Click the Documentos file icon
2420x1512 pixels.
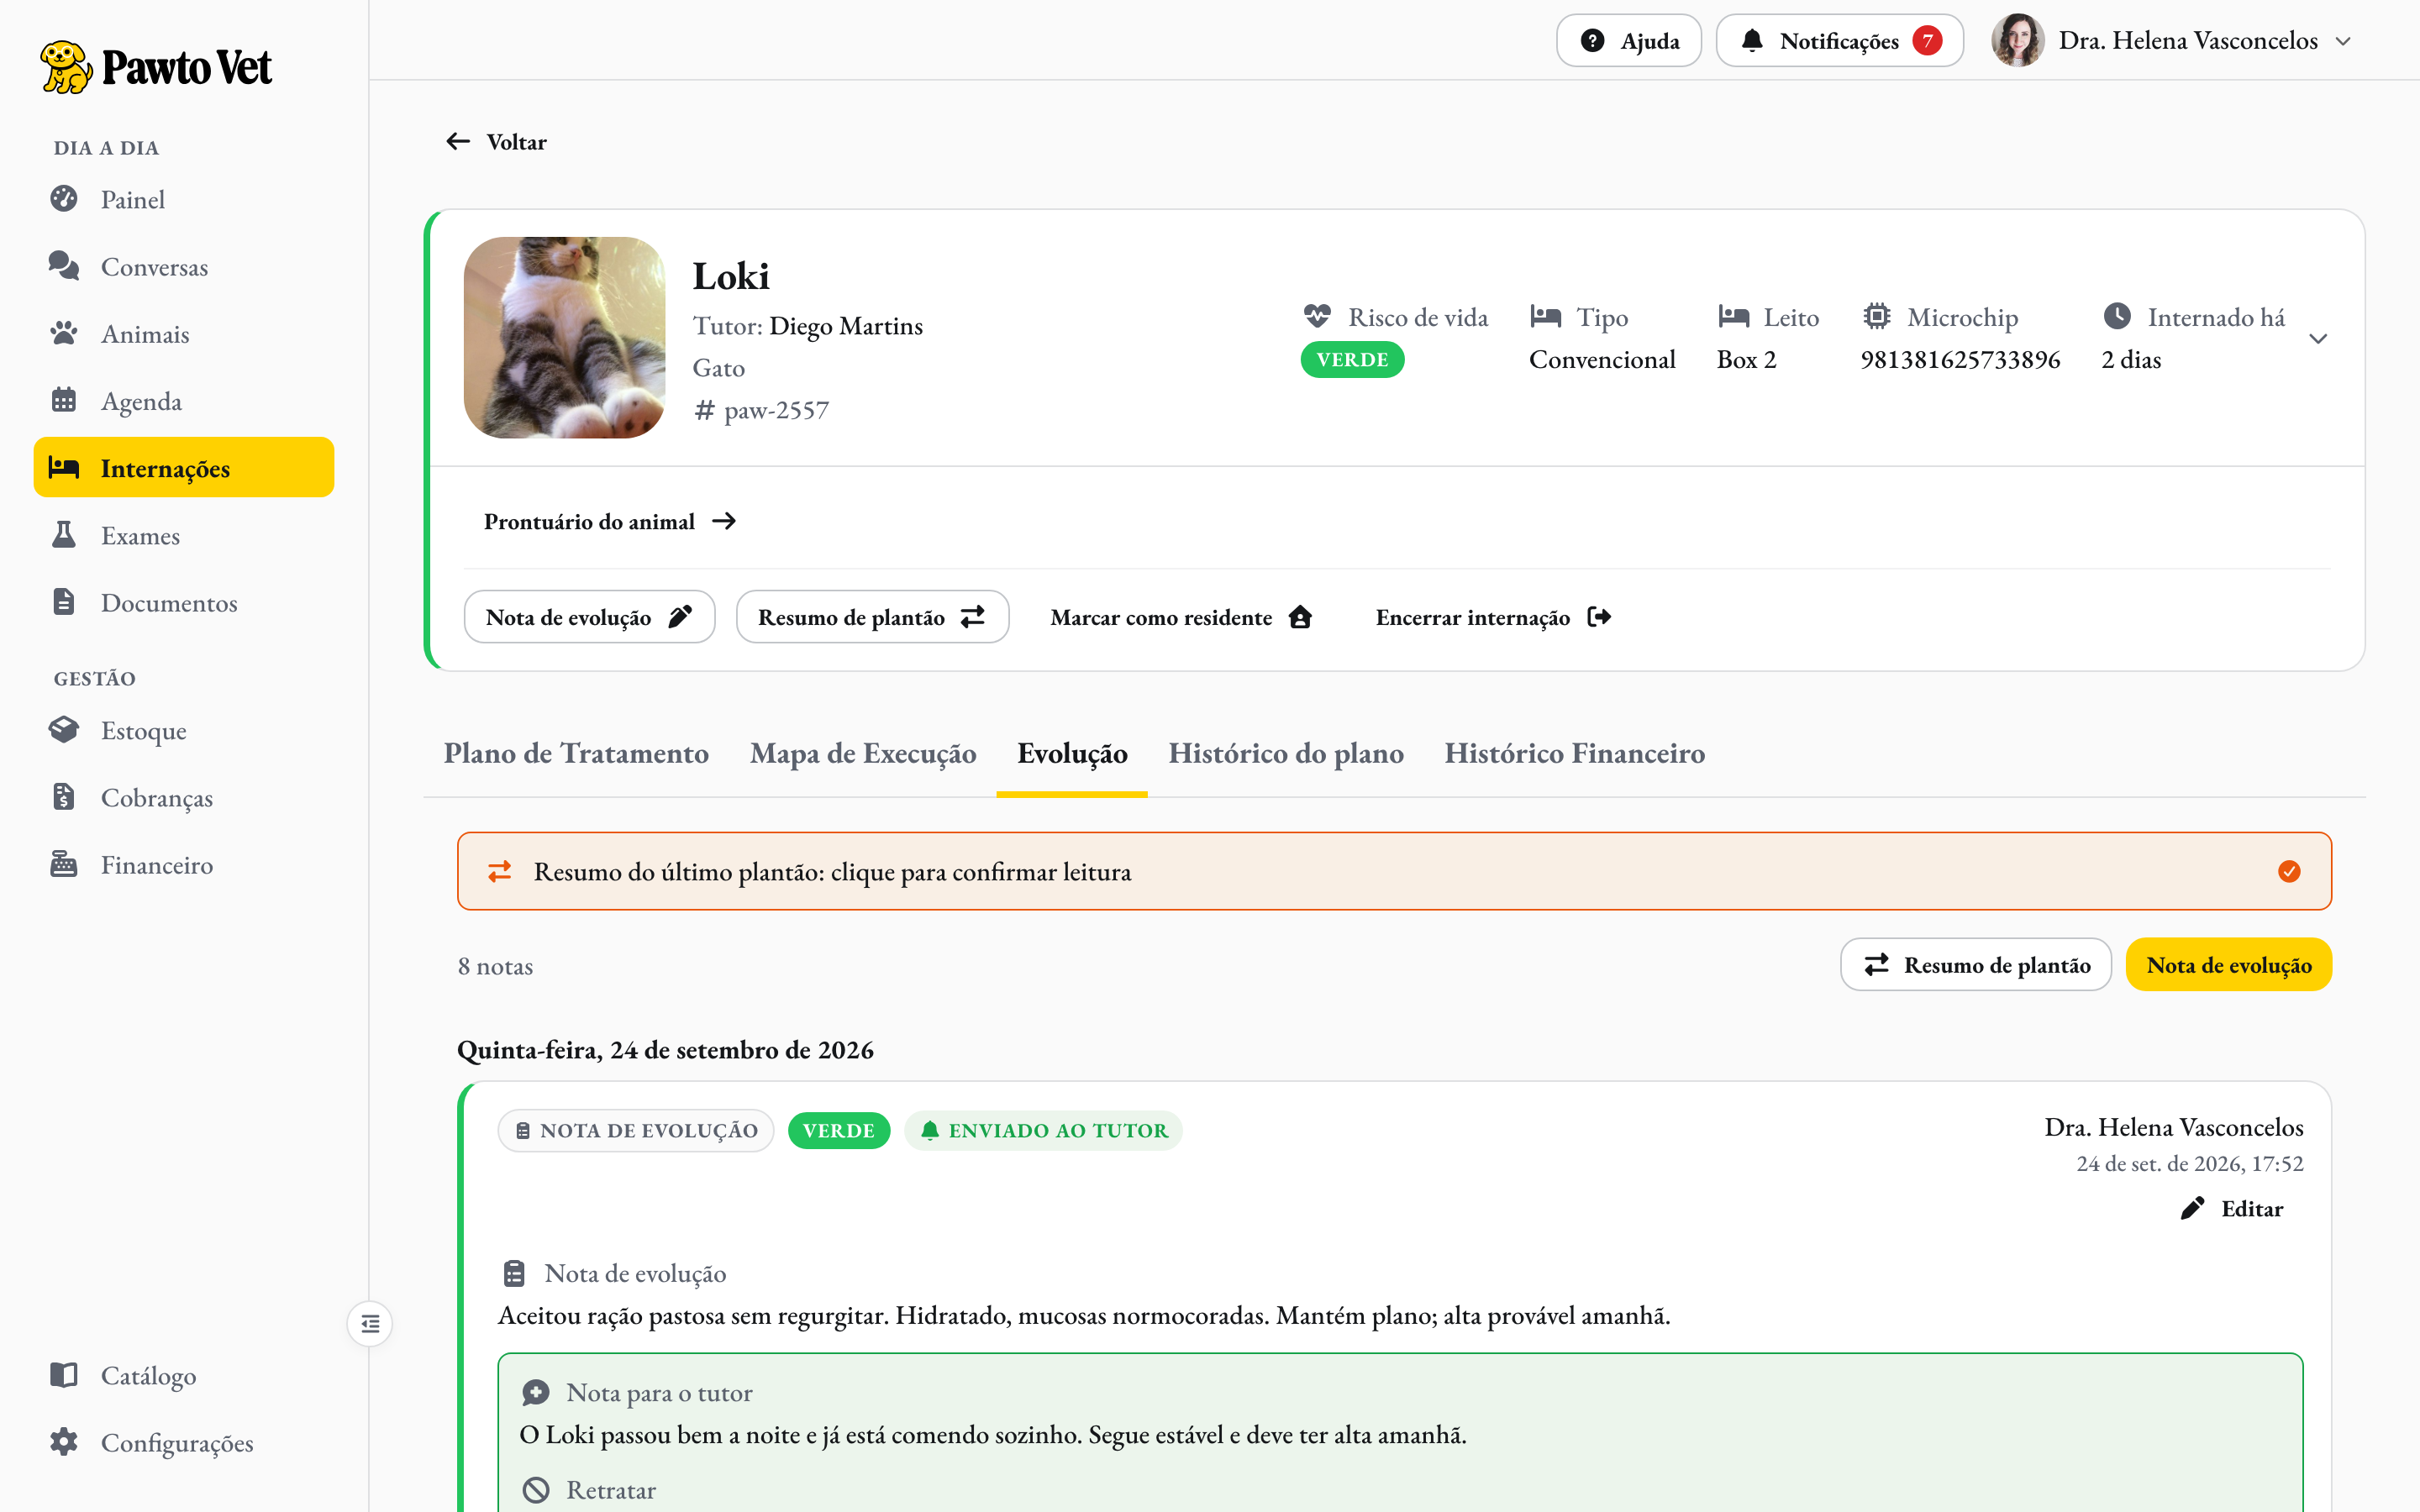(x=64, y=602)
